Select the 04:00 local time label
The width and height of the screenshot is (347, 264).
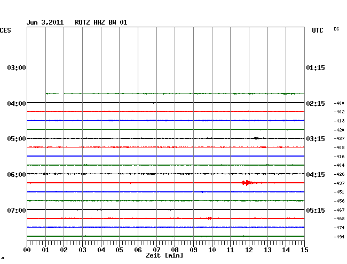[x=17, y=104]
